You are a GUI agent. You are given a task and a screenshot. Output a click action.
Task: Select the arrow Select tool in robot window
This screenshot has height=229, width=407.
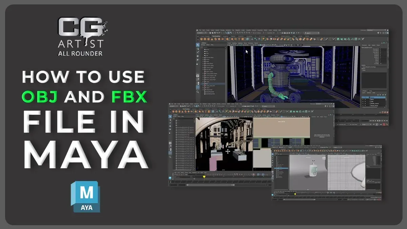(198, 45)
